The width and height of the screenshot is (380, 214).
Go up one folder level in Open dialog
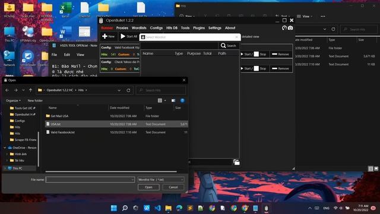click(x=30, y=90)
